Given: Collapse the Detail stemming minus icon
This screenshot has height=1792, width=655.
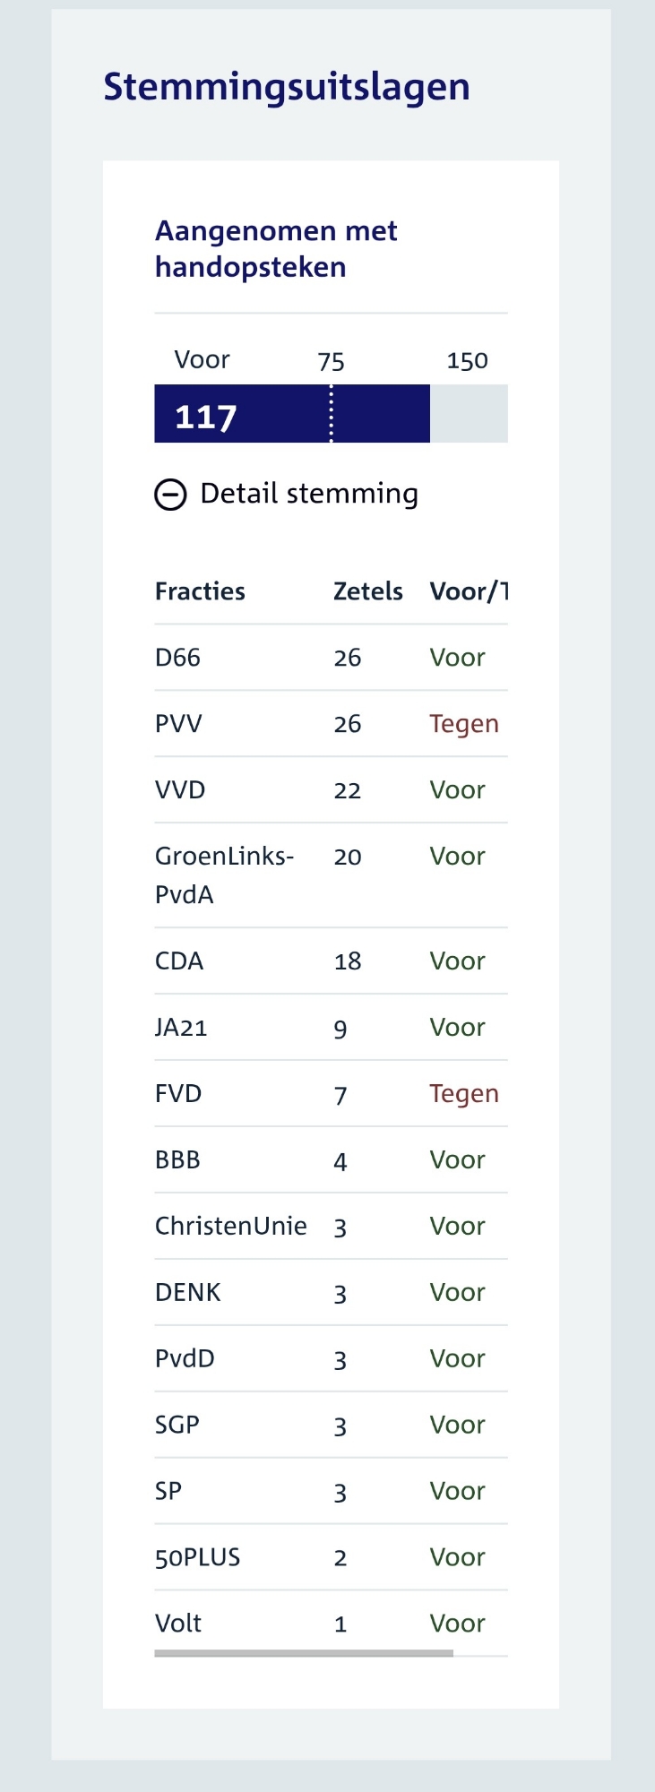Looking at the screenshot, I should pyautogui.click(x=170, y=494).
